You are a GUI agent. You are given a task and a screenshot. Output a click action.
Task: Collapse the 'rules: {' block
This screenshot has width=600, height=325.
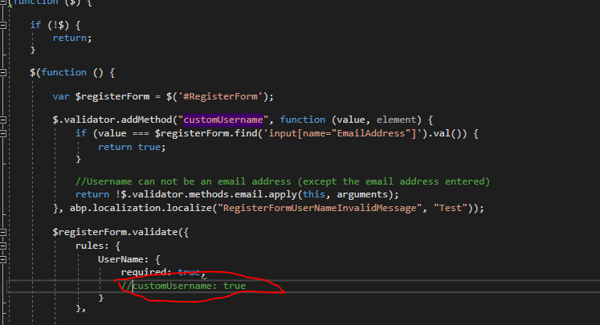click(3, 246)
